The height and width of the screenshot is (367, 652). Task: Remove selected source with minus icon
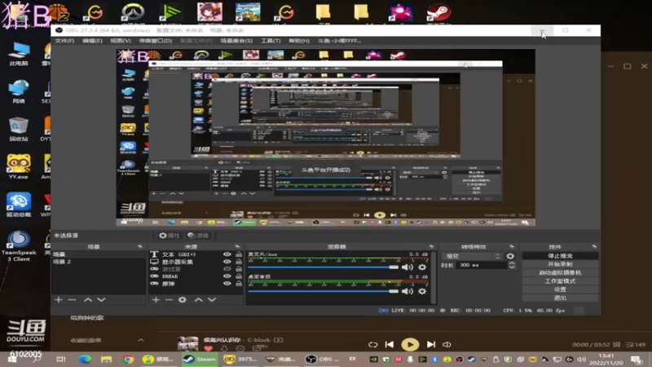pos(169,299)
